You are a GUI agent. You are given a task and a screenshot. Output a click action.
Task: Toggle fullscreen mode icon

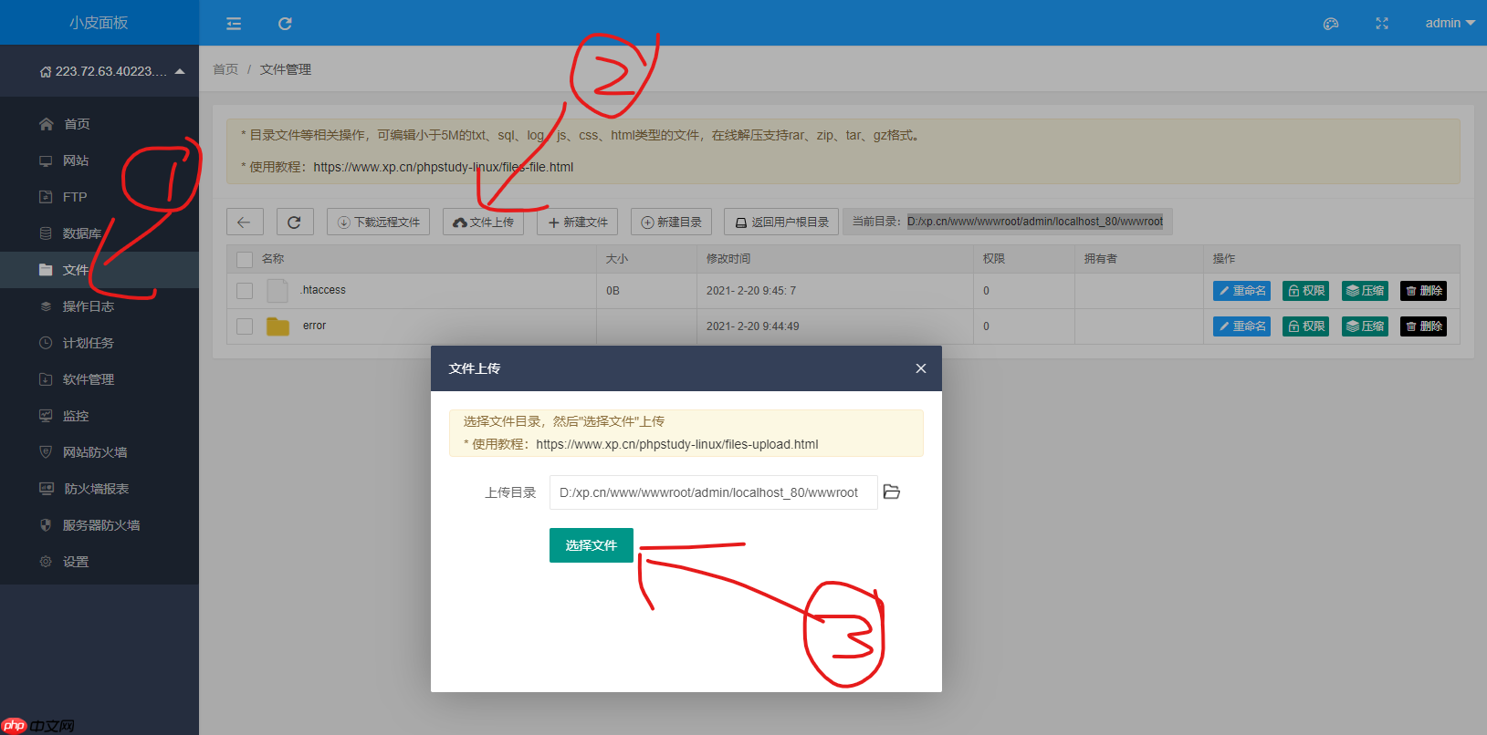[x=1382, y=24]
